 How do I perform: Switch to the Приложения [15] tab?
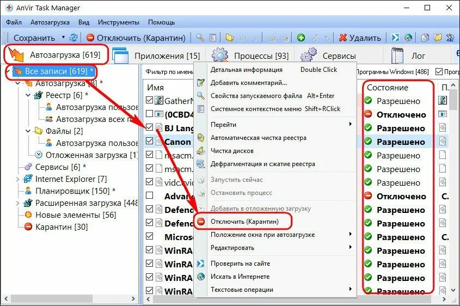156,56
